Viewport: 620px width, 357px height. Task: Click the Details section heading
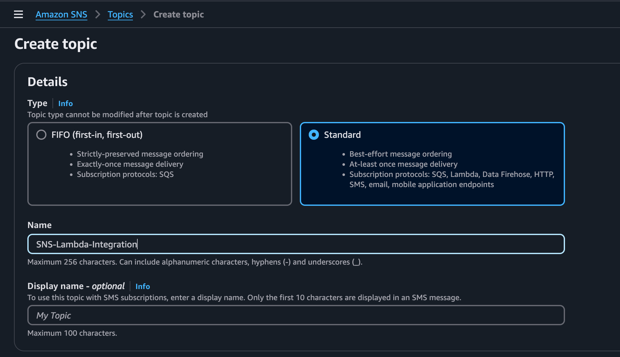tap(48, 82)
